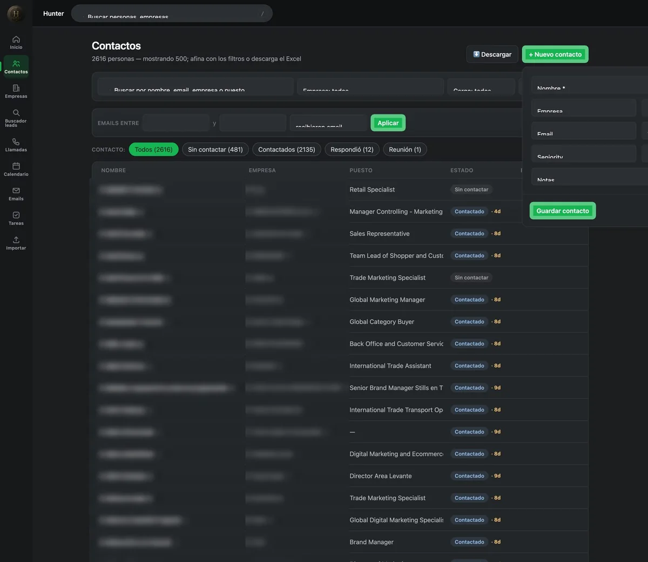
Task: Click 'Senior Brand Manager Stills' row
Action: pyautogui.click(x=340, y=388)
